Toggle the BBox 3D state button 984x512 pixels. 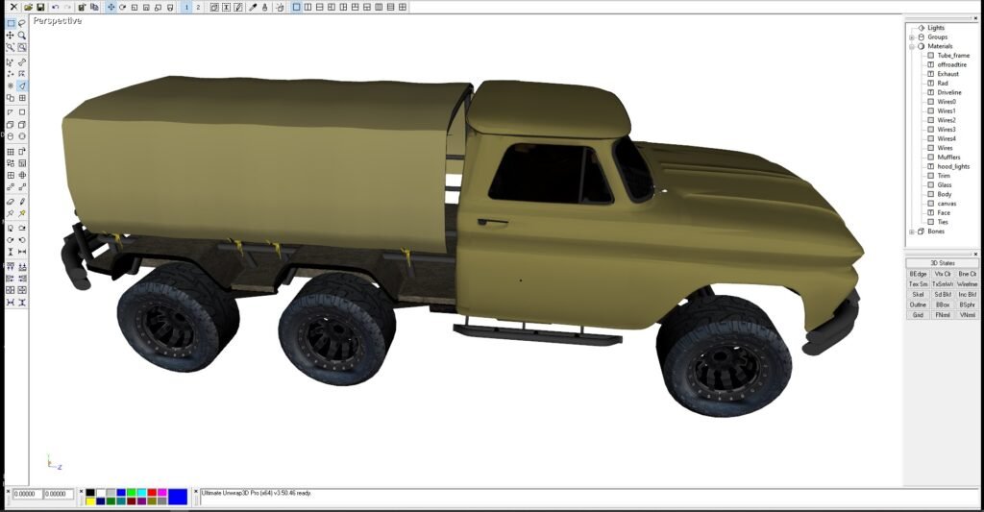click(943, 305)
